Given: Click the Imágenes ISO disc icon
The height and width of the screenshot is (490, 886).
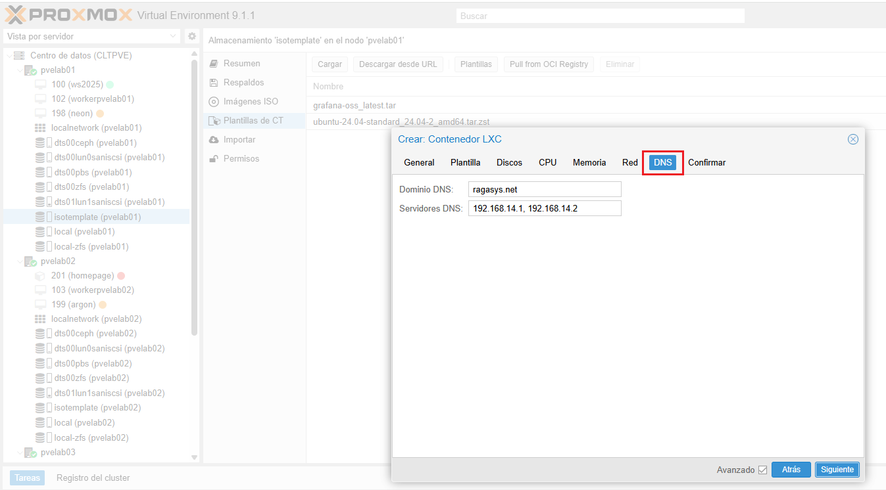Looking at the screenshot, I should (213, 102).
